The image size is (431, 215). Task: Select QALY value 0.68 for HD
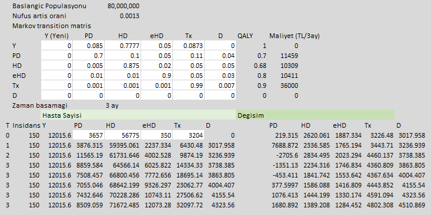(x=260, y=66)
